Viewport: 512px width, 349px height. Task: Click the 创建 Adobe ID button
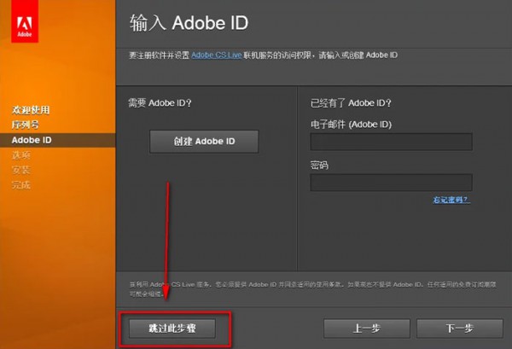coord(204,142)
